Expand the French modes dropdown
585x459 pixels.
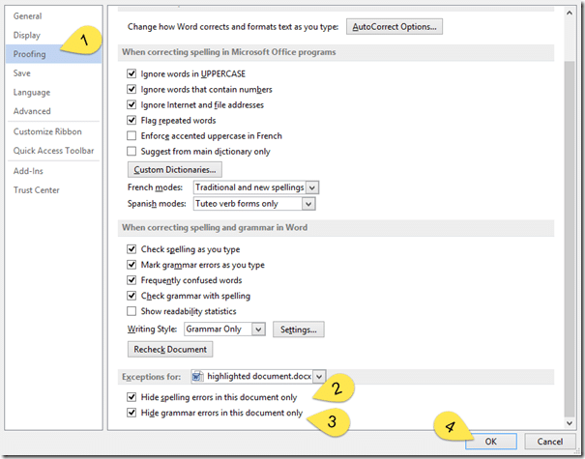pos(312,187)
